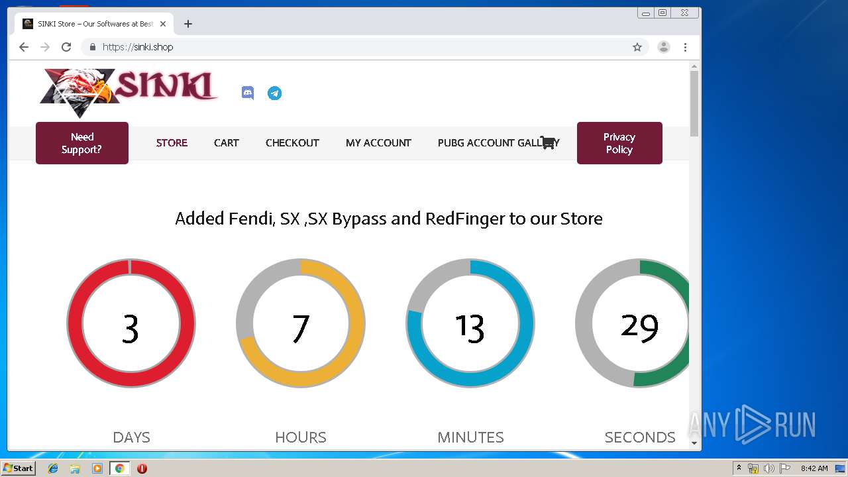View site security lock info
This screenshot has width=848, height=477.
[x=92, y=47]
